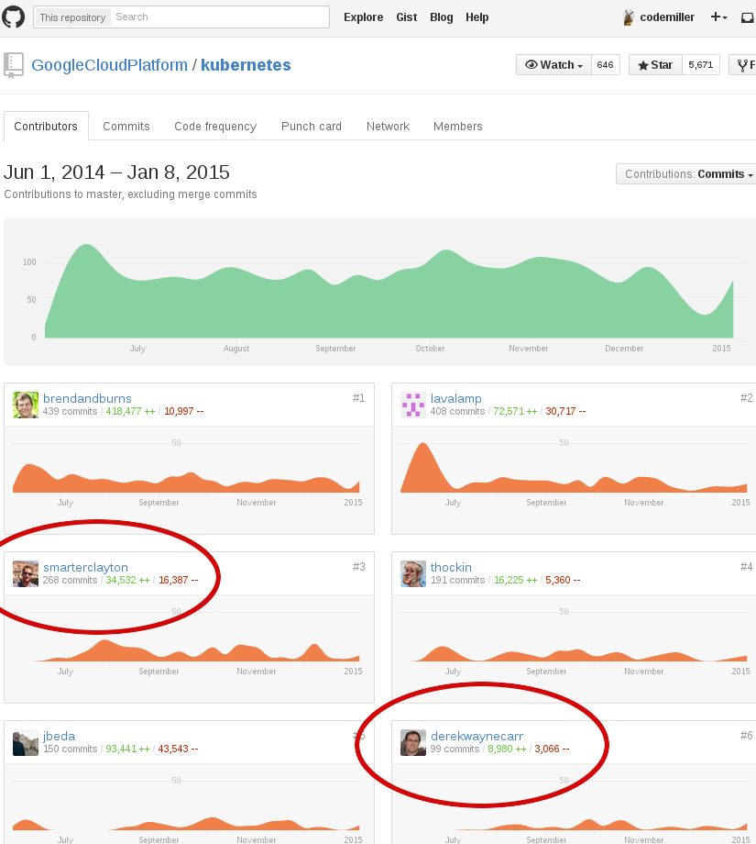Click the '#1' rank label
The image size is (756, 844).
click(358, 398)
